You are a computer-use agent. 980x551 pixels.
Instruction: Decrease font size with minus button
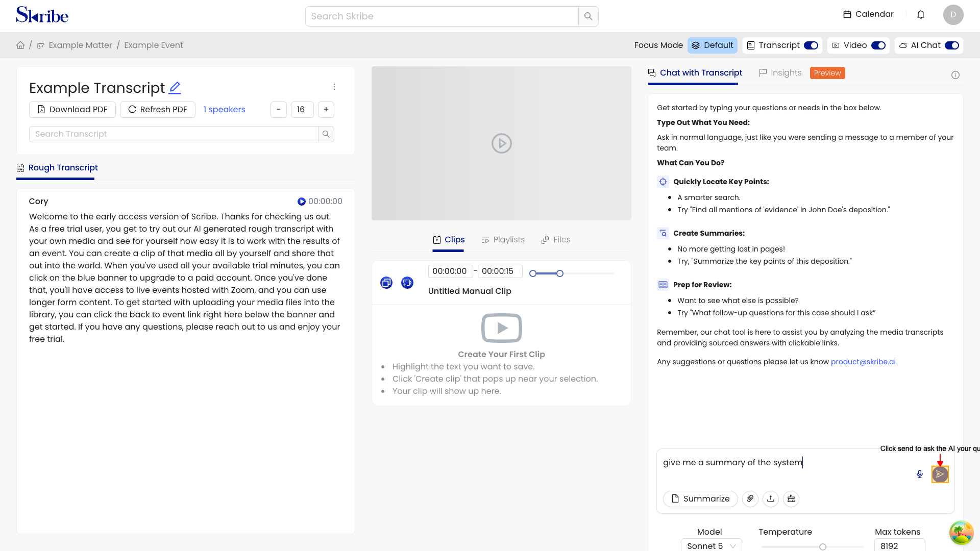coord(279,110)
